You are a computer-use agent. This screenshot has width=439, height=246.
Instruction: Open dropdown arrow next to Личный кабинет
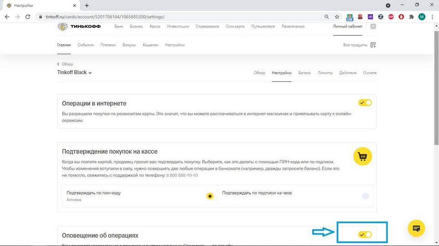coord(373,26)
